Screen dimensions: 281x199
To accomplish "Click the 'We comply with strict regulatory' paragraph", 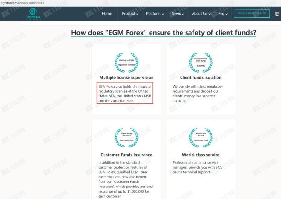I will click(x=198, y=94).
